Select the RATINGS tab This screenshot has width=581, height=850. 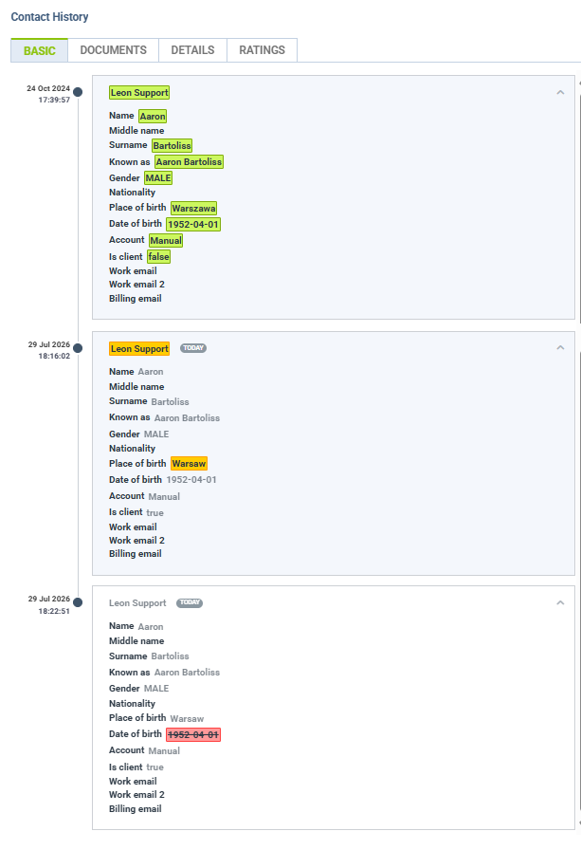tap(263, 50)
